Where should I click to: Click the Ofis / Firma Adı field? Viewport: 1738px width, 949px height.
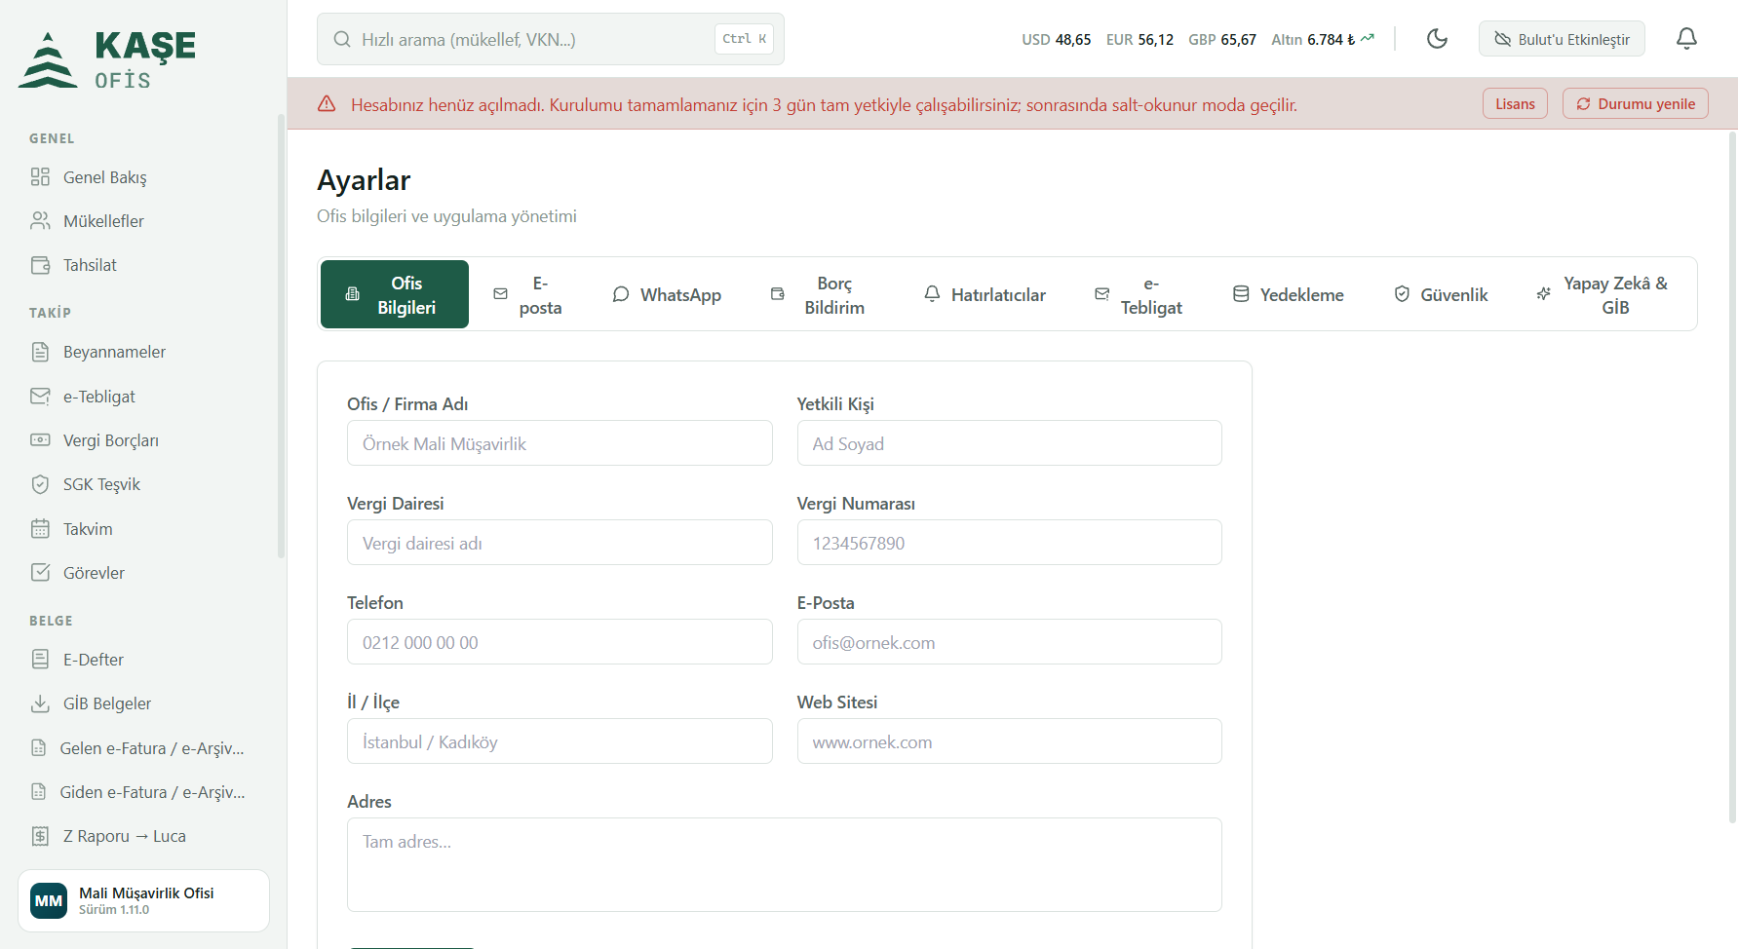point(560,443)
